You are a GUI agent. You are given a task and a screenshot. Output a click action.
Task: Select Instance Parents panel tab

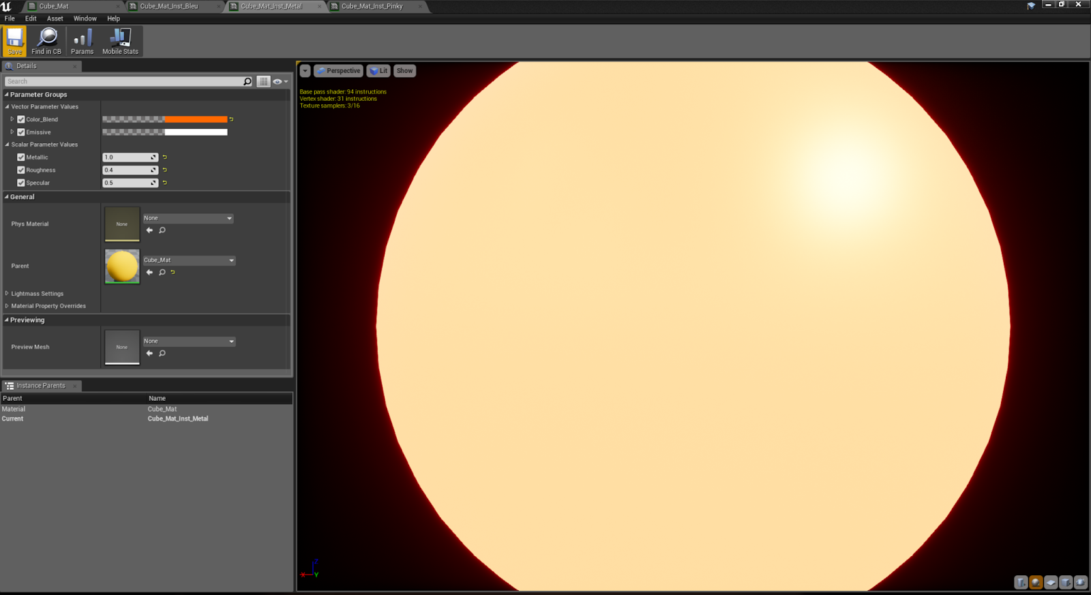pyautogui.click(x=42, y=386)
